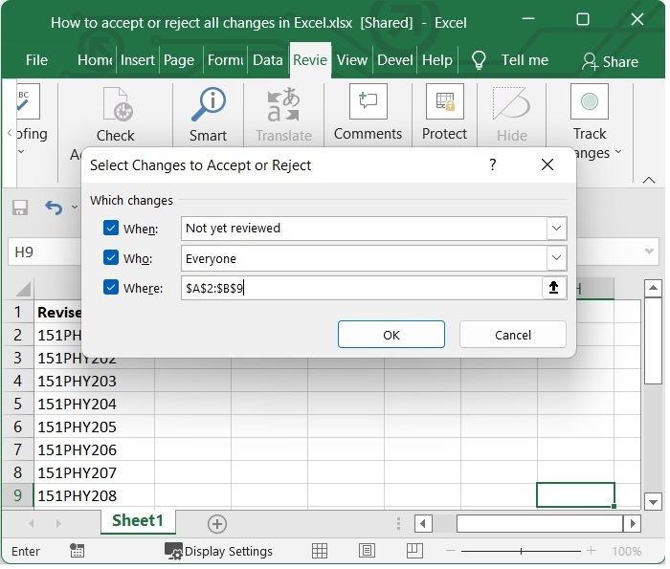Click the Track Changes icon
Screen dimensions: 670x569
(590, 103)
